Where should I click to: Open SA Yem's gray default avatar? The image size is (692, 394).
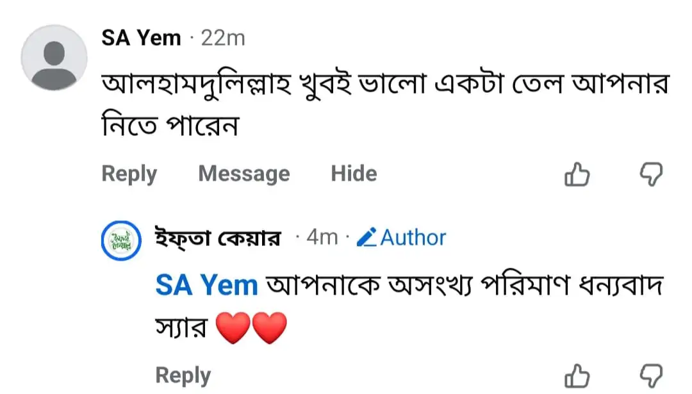point(54,58)
